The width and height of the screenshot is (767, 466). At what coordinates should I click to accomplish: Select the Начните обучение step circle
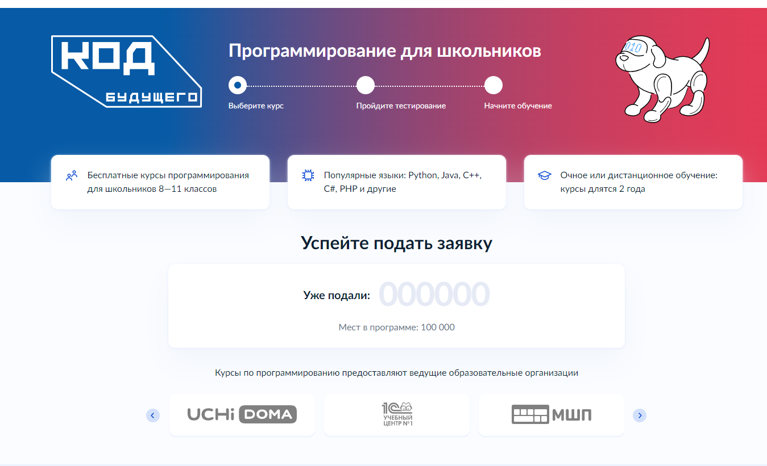494,86
